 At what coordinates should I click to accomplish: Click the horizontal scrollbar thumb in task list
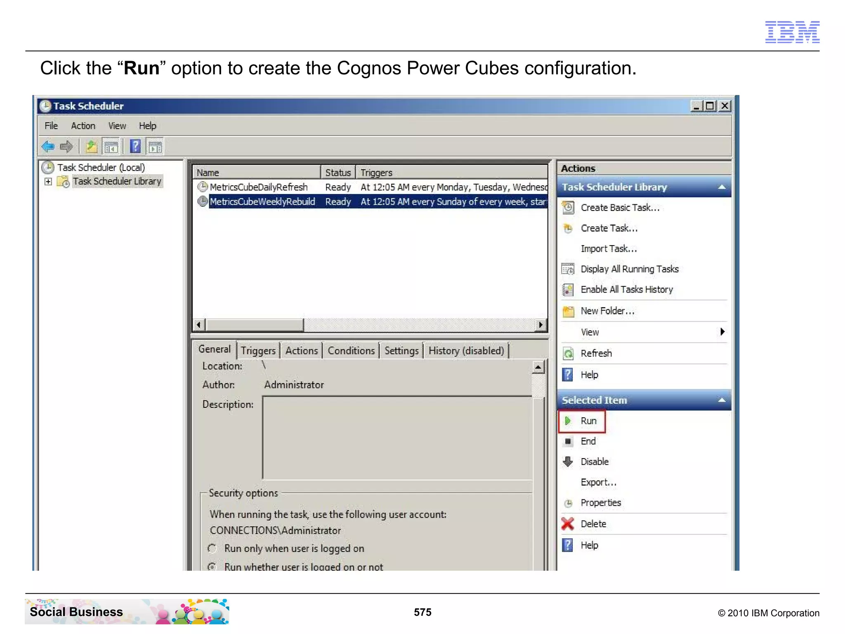(255, 325)
